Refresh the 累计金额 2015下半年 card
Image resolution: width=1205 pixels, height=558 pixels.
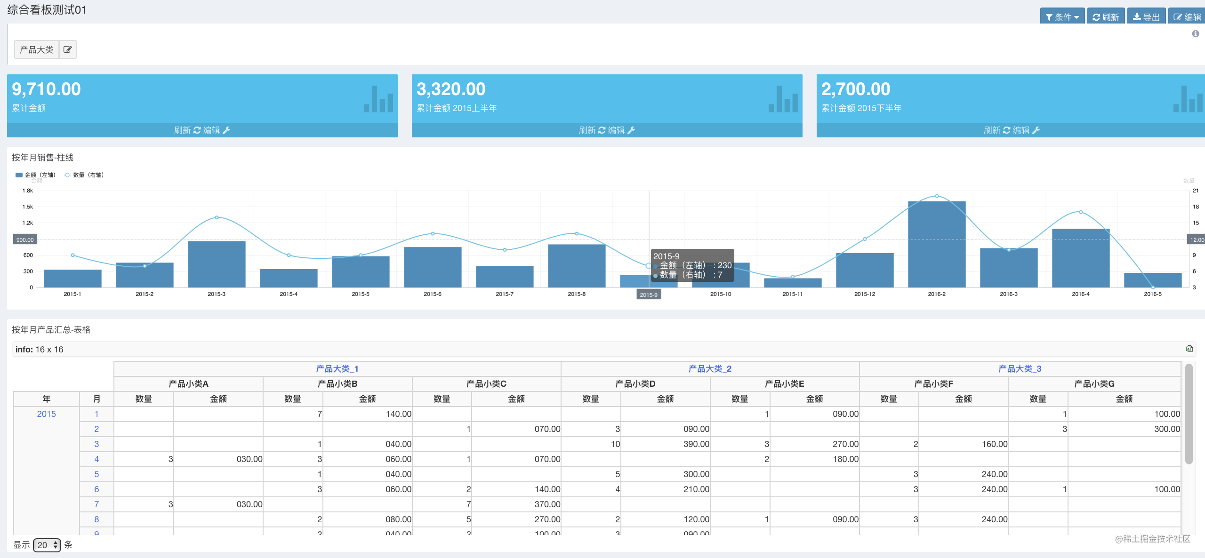(x=997, y=130)
